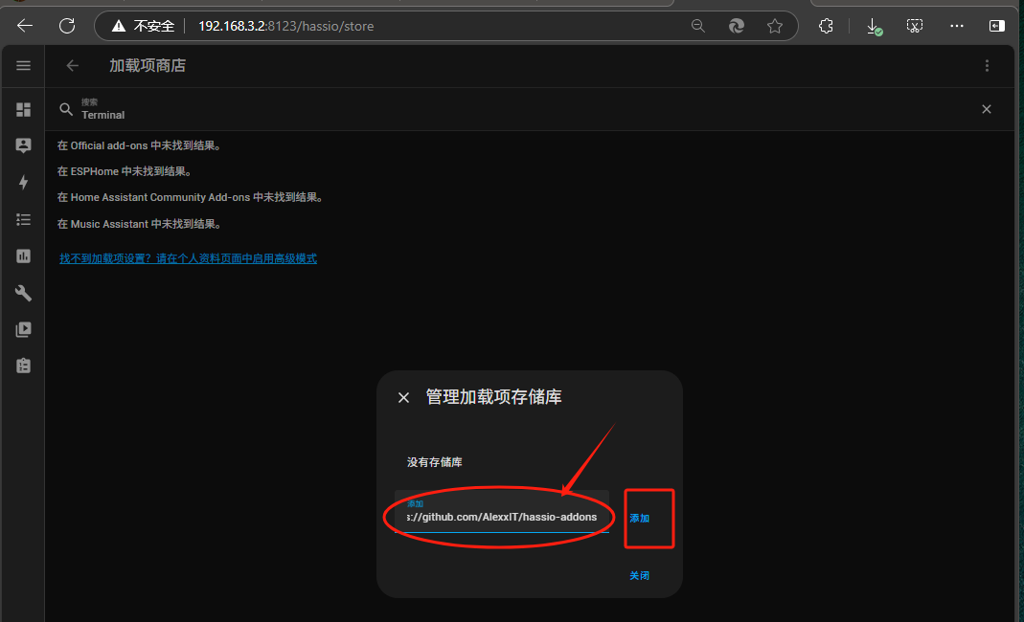Click the 添加 button to add repository
The height and width of the screenshot is (622, 1024).
pos(639,518)
